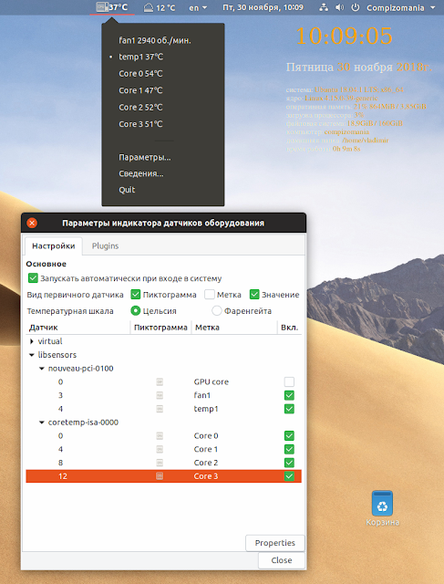The height and width of the screenshot is (584, 444).
Task: Close the sensor preferences window with red button
Action: click(x=32, y=223)
